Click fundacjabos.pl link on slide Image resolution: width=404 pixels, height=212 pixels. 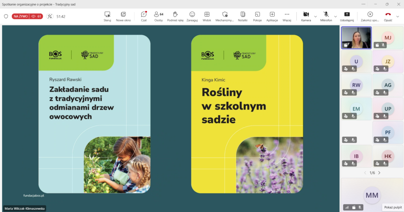coord(34,195)
